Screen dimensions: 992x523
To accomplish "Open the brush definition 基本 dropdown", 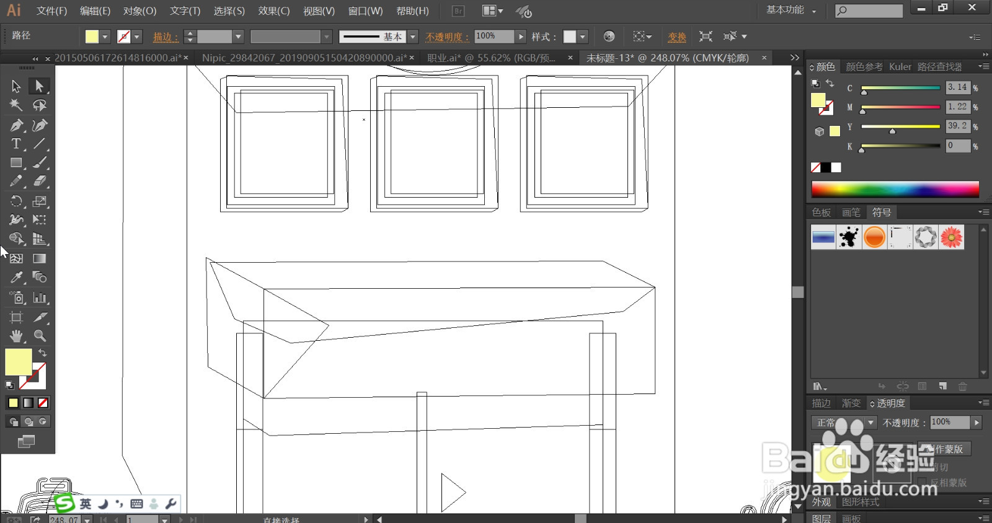I will [x=413, y=37].
